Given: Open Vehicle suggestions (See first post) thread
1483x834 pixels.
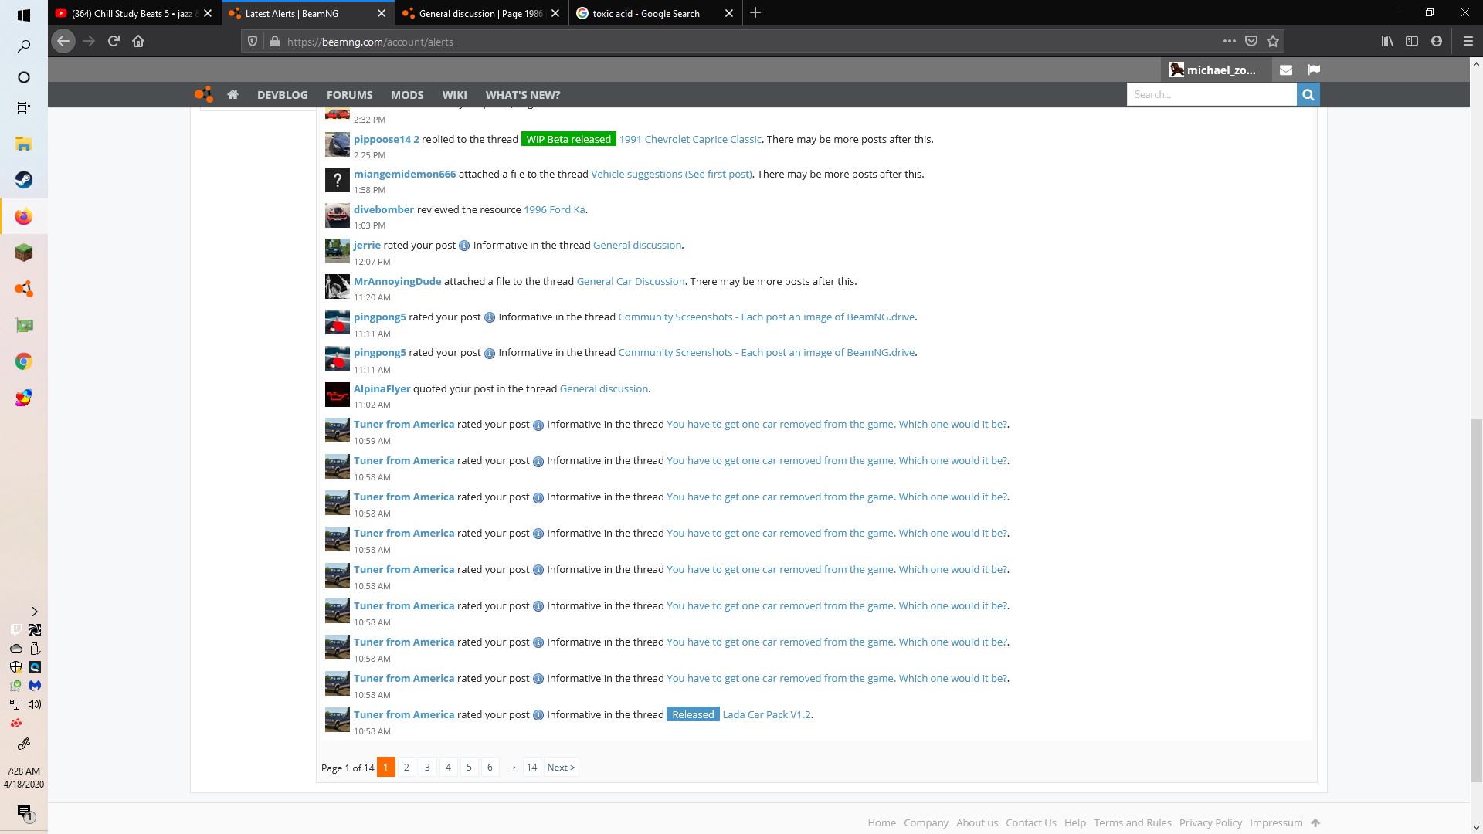Looking at the screenshot, I should [x=671, y=174].
